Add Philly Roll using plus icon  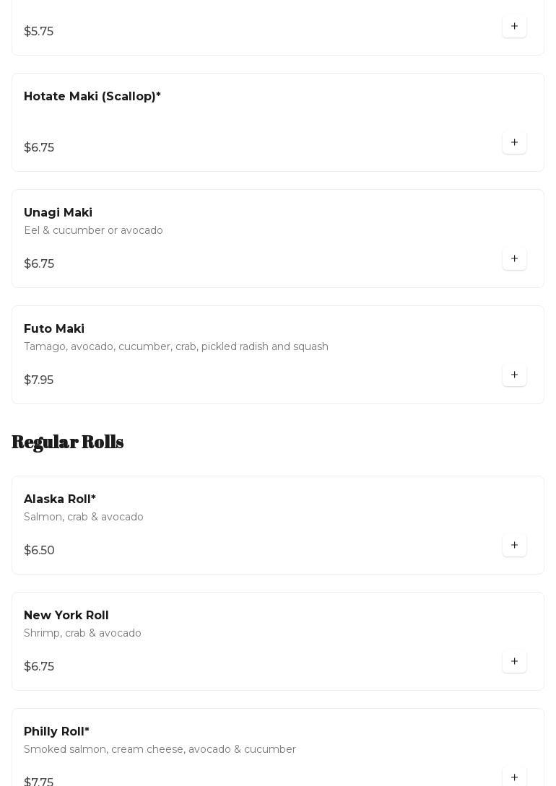click(514, 777)
